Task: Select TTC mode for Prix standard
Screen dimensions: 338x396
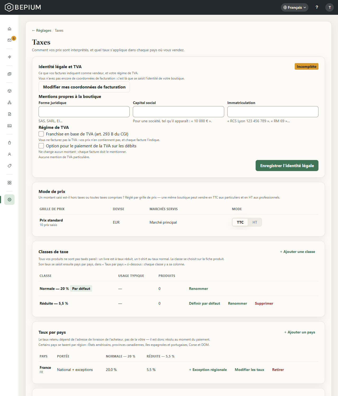Action: pos(240,222)
